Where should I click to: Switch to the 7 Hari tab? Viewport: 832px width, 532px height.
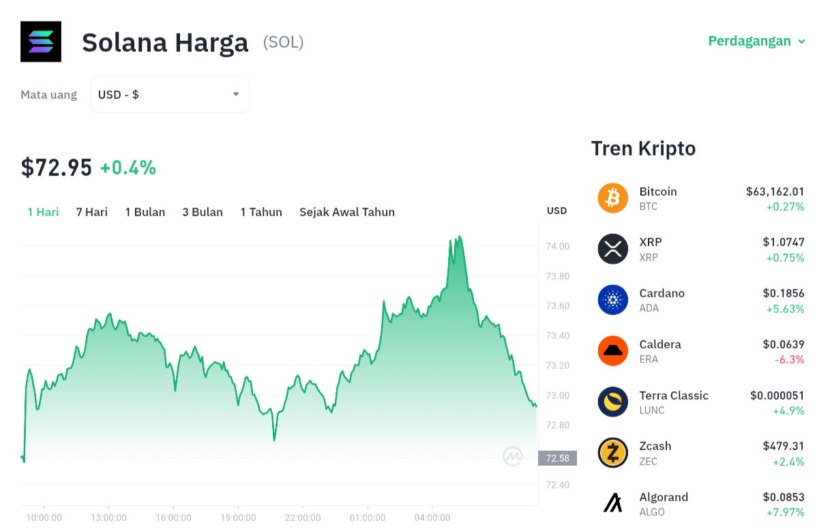tap(92, 212)
